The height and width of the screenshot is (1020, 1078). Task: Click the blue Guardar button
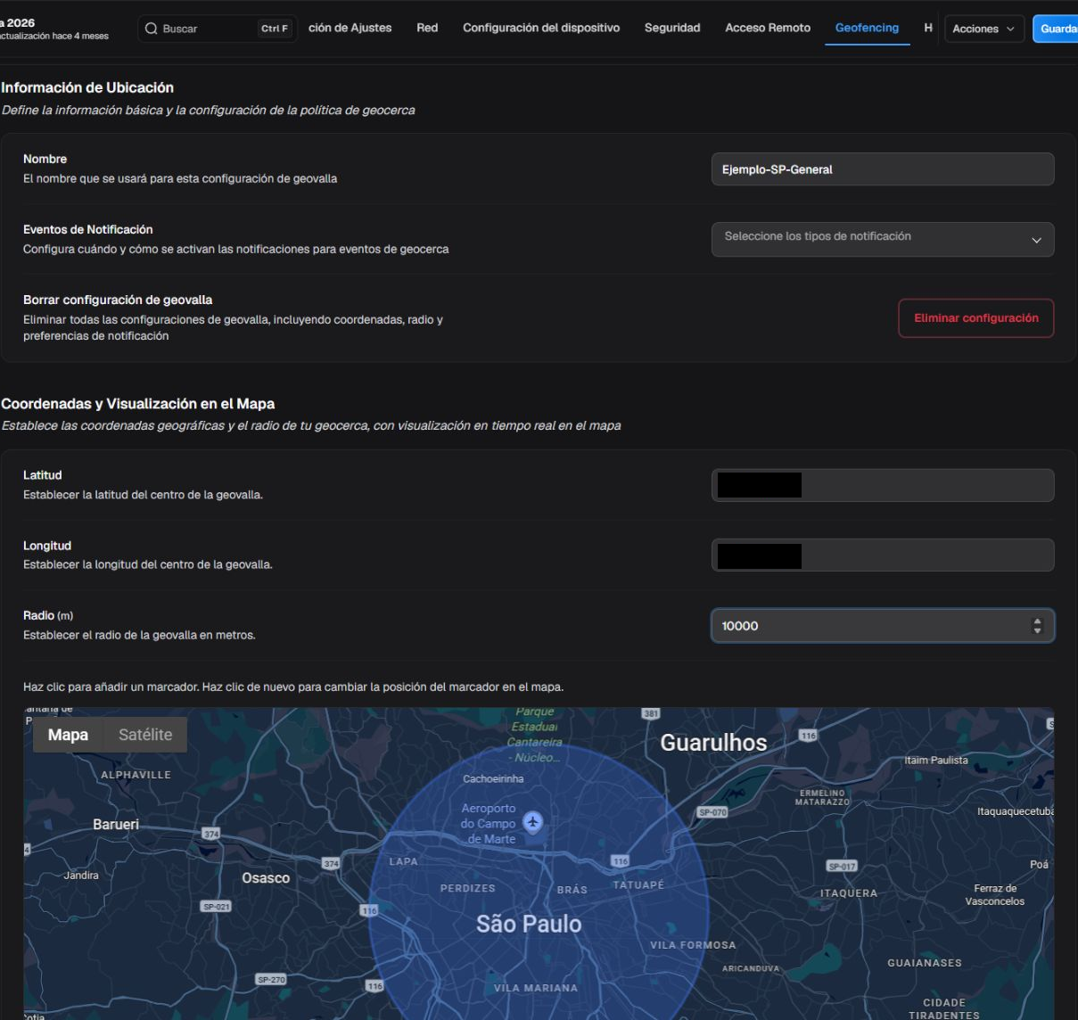click(x=1057, y=29)
